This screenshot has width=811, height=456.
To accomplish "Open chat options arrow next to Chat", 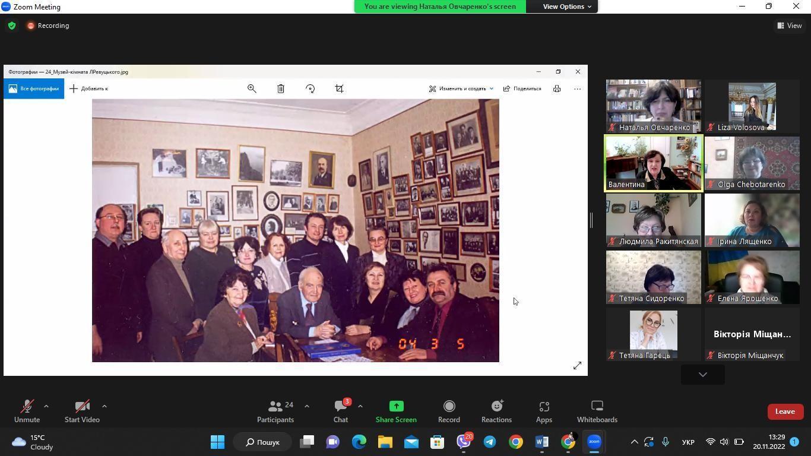I will tap(360, 406).
